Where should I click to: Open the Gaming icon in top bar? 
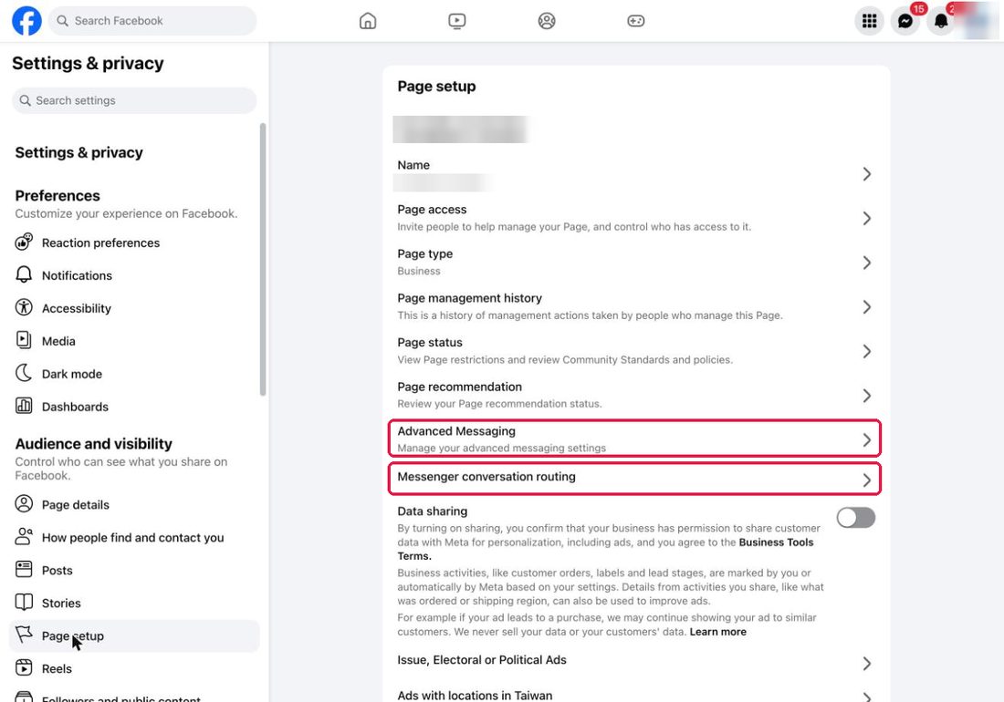(x=635, y=20)
